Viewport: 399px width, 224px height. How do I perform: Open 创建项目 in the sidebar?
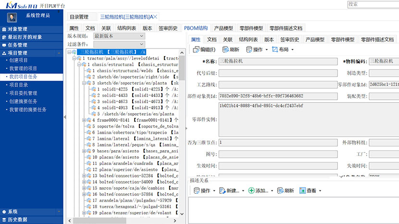(x=18, y=60)
